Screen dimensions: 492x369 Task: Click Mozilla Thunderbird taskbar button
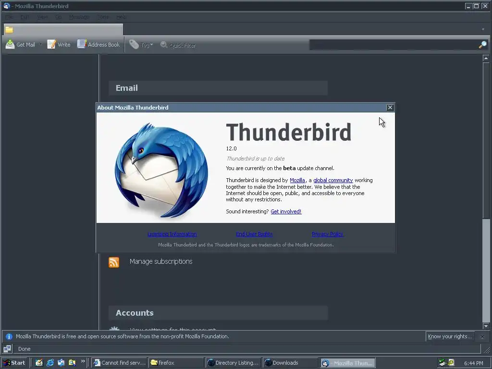(x=347, y=363)
